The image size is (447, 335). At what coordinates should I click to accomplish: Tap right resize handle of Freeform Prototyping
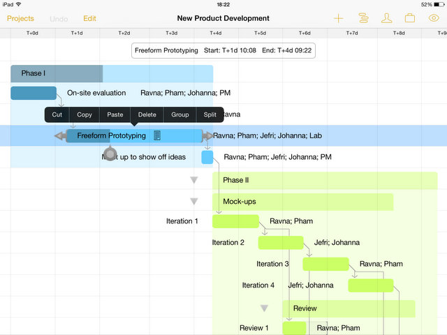(208, 136)
